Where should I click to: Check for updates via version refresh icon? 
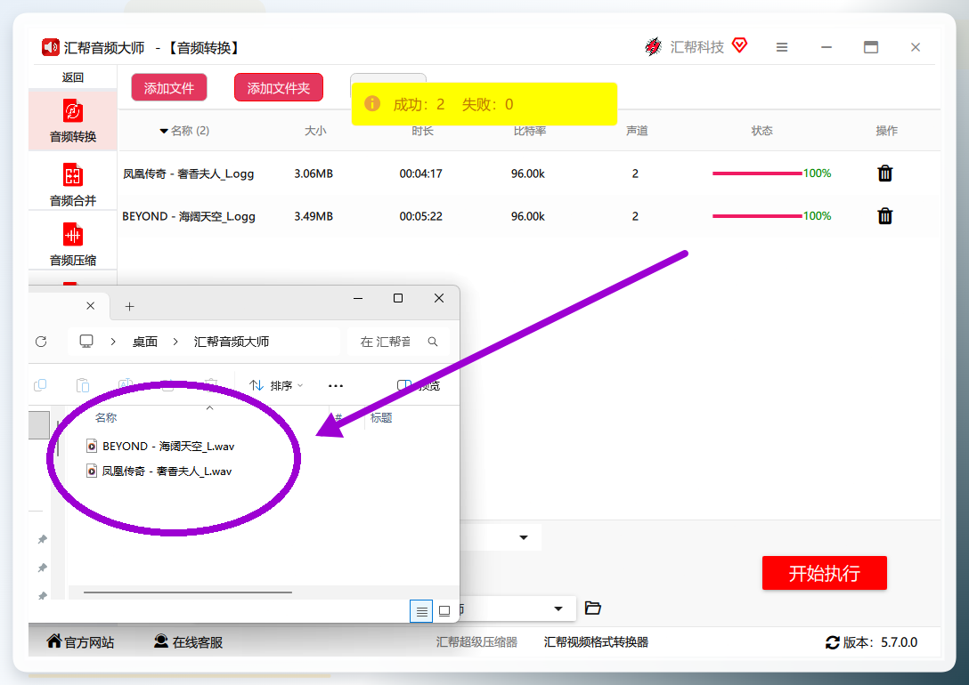(x=833, y=642)
